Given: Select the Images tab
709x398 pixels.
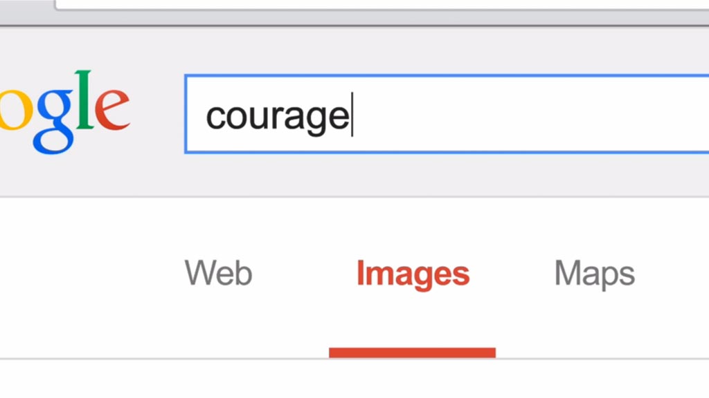Looking at the screenshot, I should [x=413, y=274].
